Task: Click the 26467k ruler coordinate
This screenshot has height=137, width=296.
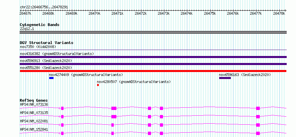Action: click(26, 13)
